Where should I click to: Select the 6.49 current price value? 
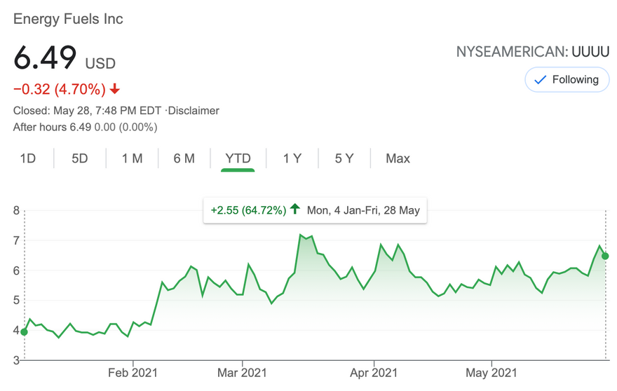[x=44, y=58]
